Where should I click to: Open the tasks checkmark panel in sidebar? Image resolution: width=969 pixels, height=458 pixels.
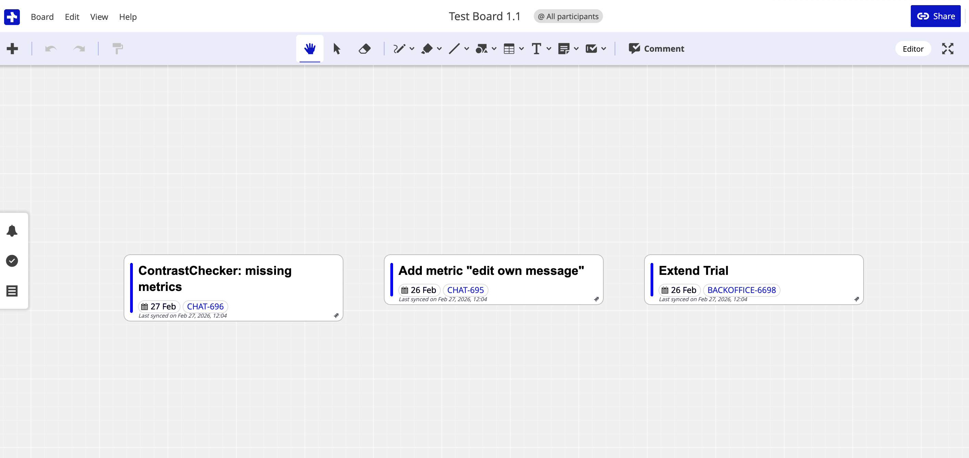pyautogui.click(x=12, y=260)
